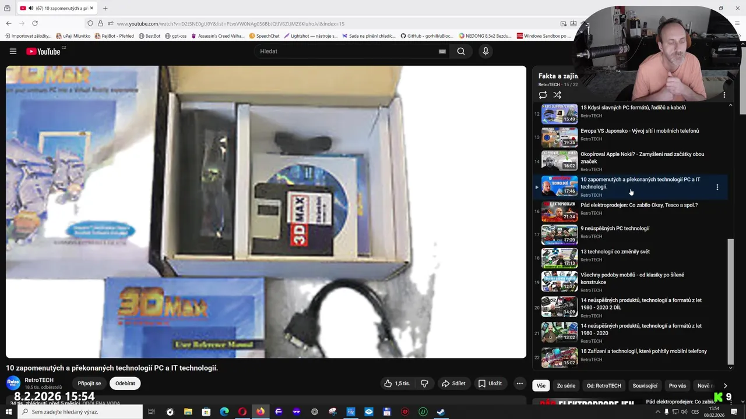Share the video via Sdílet
The height and width of the screenshot is (419, 746).
(x=453, y=384)
